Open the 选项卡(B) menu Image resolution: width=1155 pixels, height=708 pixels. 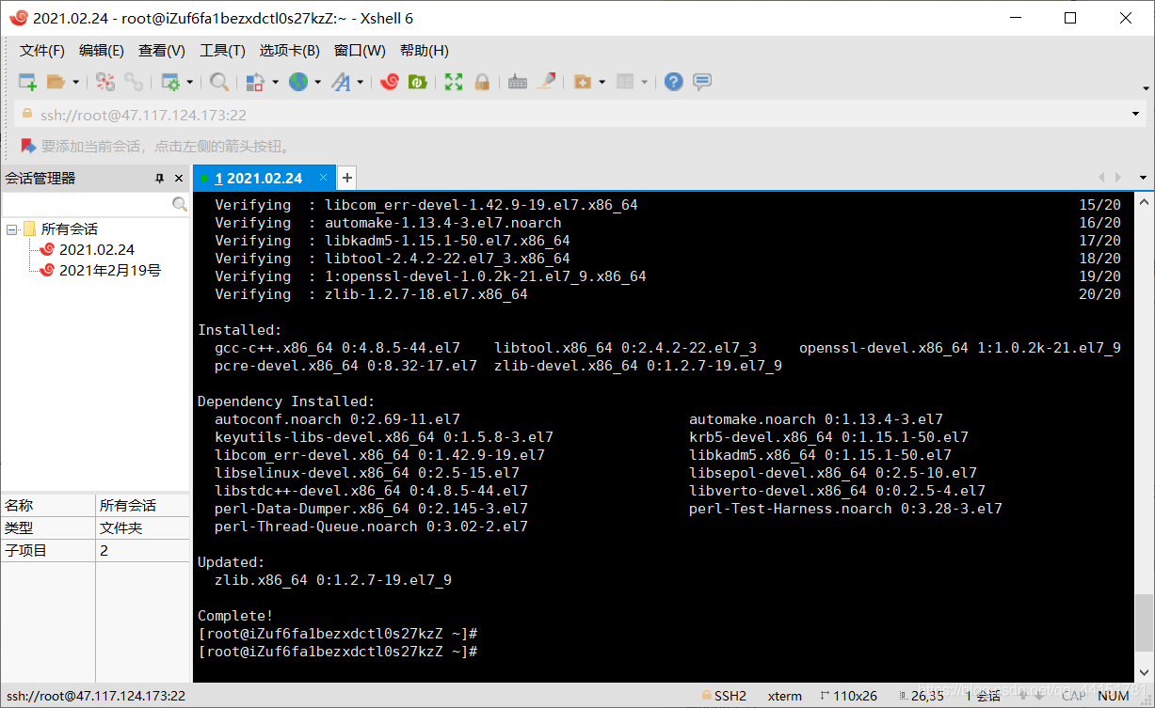290,51
